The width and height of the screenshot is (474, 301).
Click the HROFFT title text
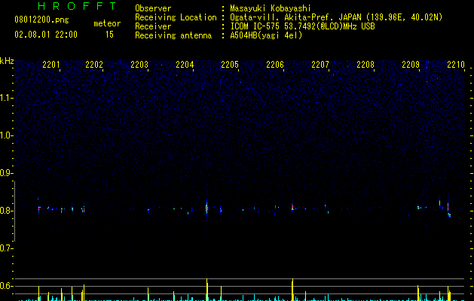point(77,6)
